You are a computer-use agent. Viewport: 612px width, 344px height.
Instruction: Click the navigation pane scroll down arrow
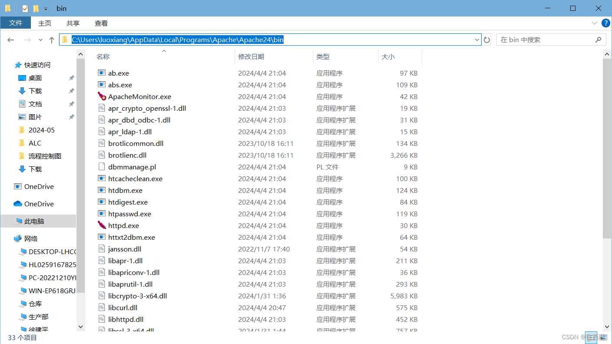[x=80, y=327]
